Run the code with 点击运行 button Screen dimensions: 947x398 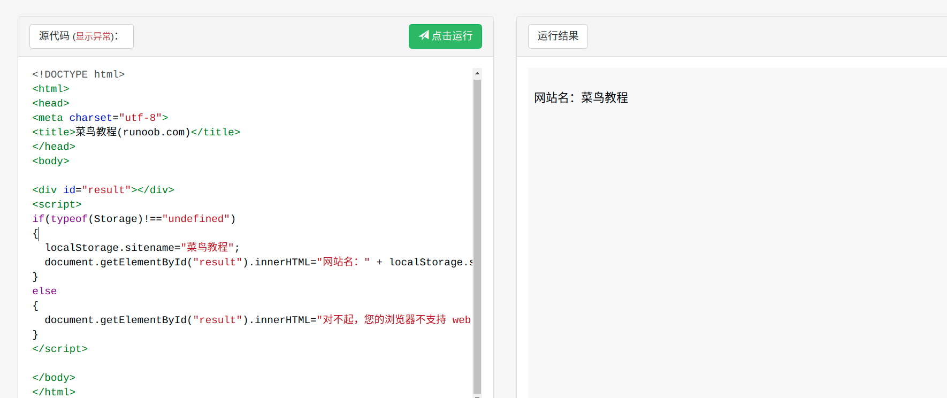(x=445, y=36)
